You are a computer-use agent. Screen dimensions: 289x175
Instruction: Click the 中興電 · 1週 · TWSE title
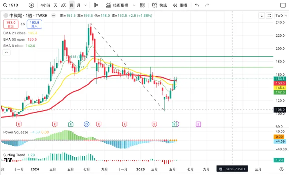tap(28, 16)
